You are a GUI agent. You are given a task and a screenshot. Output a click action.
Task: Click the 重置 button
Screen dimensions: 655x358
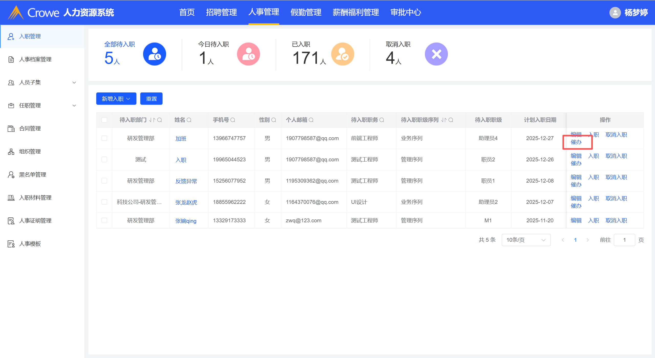(151, 99)
